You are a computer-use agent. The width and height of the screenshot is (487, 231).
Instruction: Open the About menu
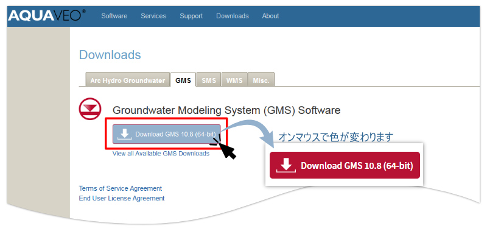[270, 16]
